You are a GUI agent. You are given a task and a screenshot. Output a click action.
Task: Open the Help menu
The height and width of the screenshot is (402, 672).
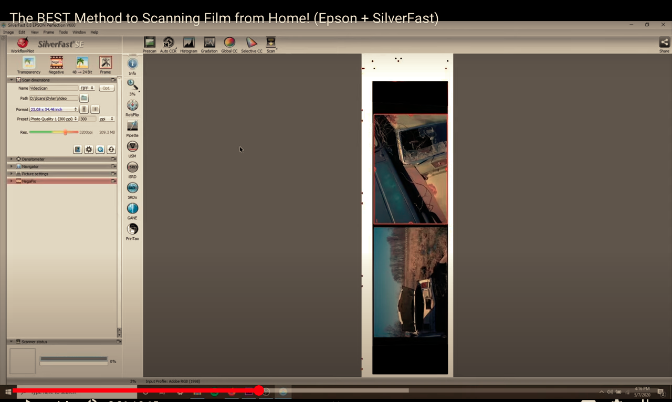click(94, 32)
